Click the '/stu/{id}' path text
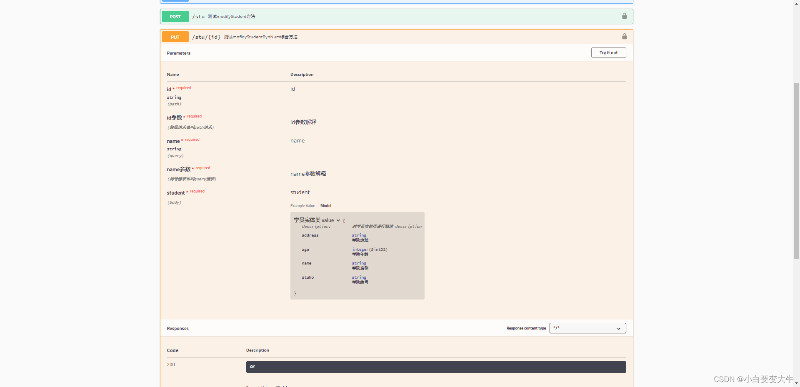The width and height of the screenshot is (800, 387). coord(206,37)
